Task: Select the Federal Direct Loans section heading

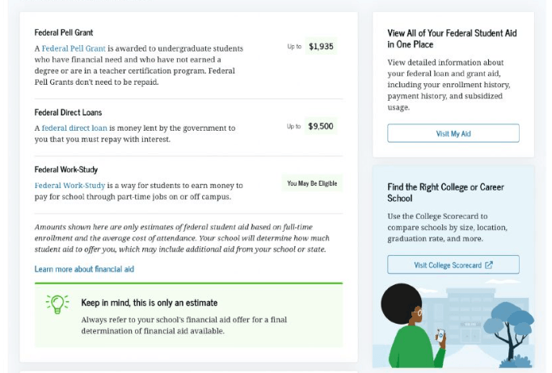Action: coord(68,112)
